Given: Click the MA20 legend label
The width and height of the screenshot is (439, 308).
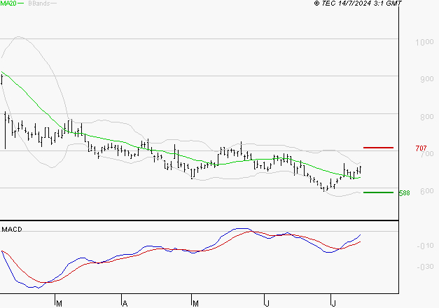Looking at the screenshot, I should point(8,3).
